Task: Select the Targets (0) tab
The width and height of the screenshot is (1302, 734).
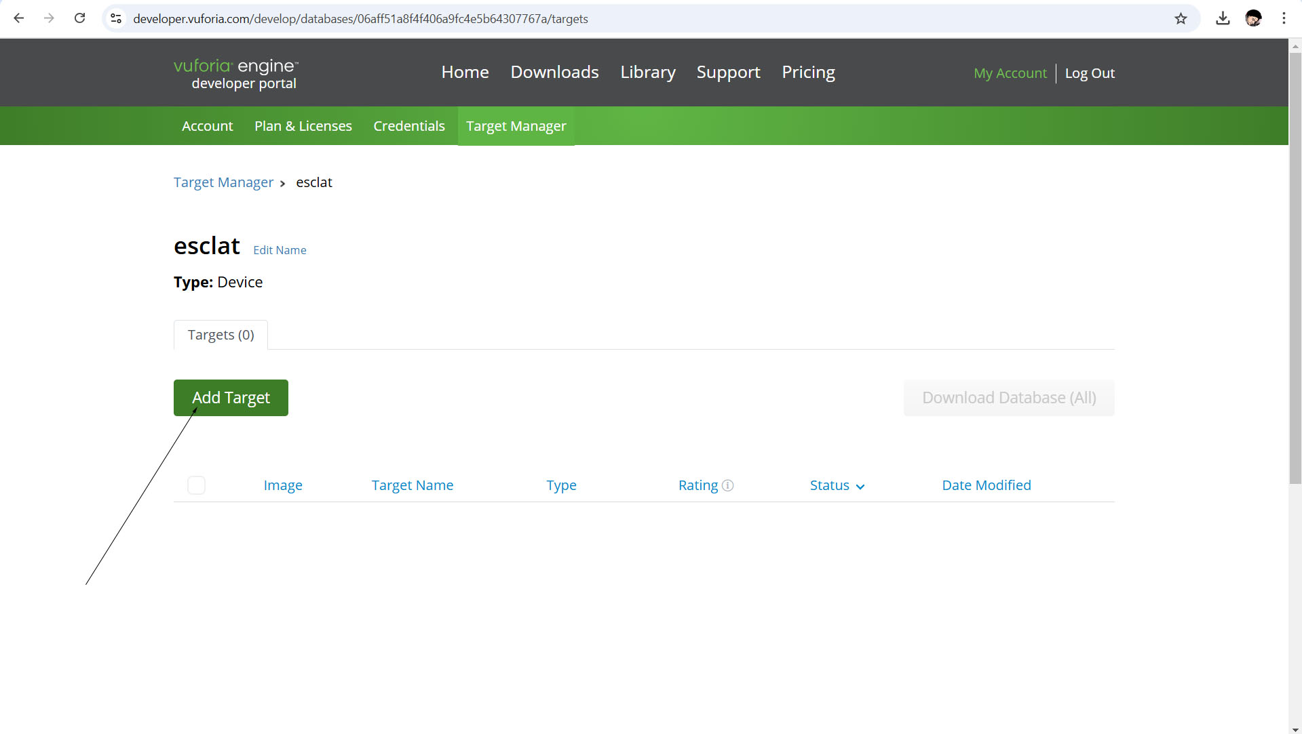Action: [x=221, y=335]
